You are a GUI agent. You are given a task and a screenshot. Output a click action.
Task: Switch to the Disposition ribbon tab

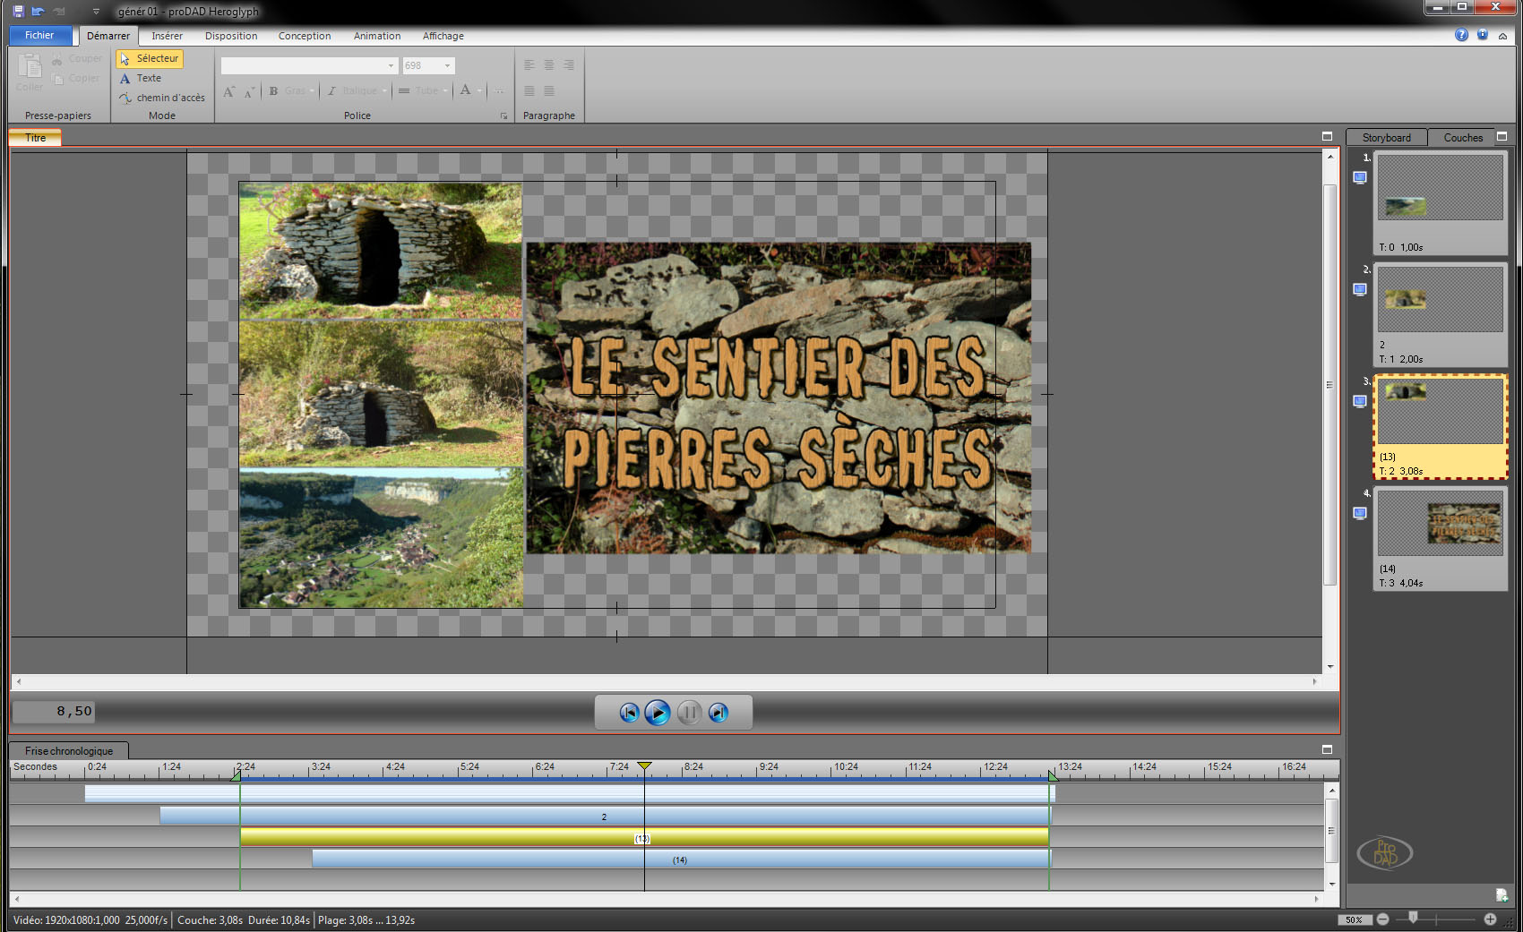tap(231, 36)
